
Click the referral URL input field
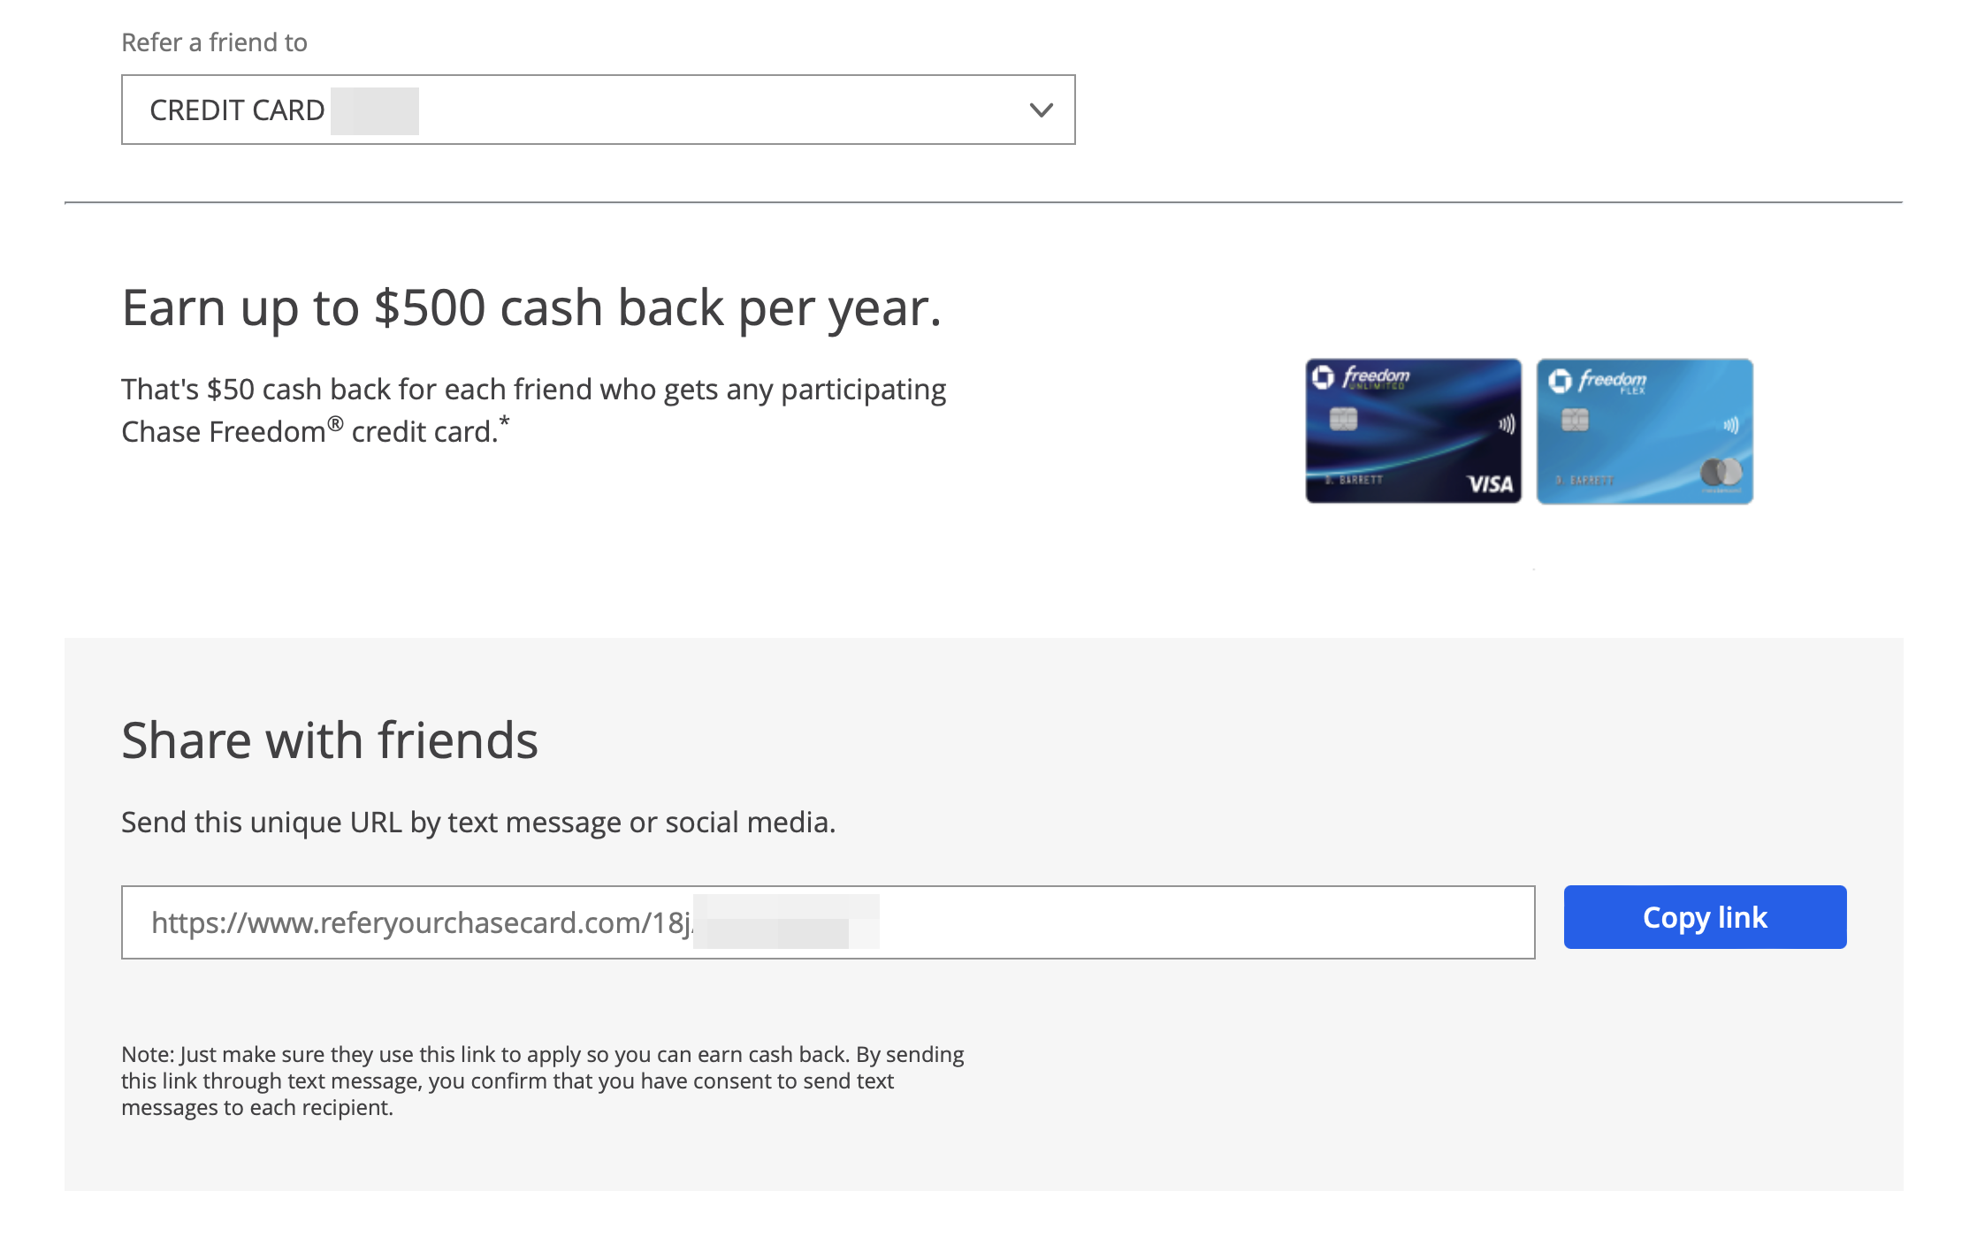point(828,922)
